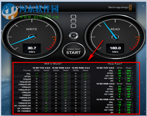Select the 1080i59.94 format row
Viewport: 147px width, 116px height.
click(x=52, y=98)
